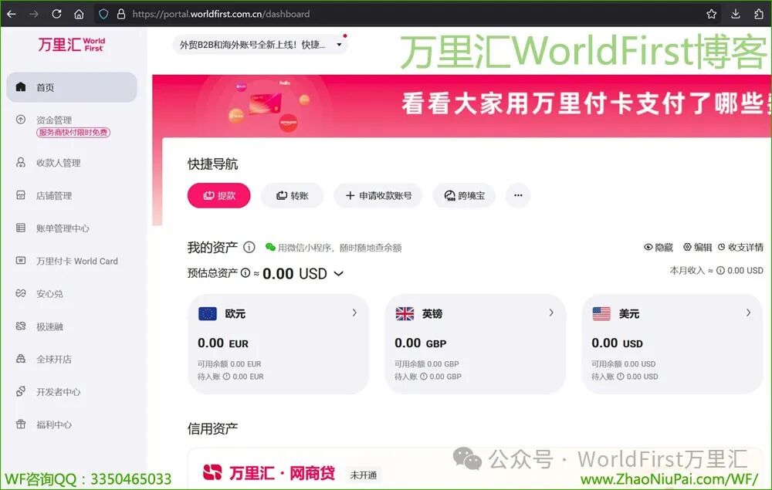Expand the 欧元 EUR account card chevron

point(354,313)
